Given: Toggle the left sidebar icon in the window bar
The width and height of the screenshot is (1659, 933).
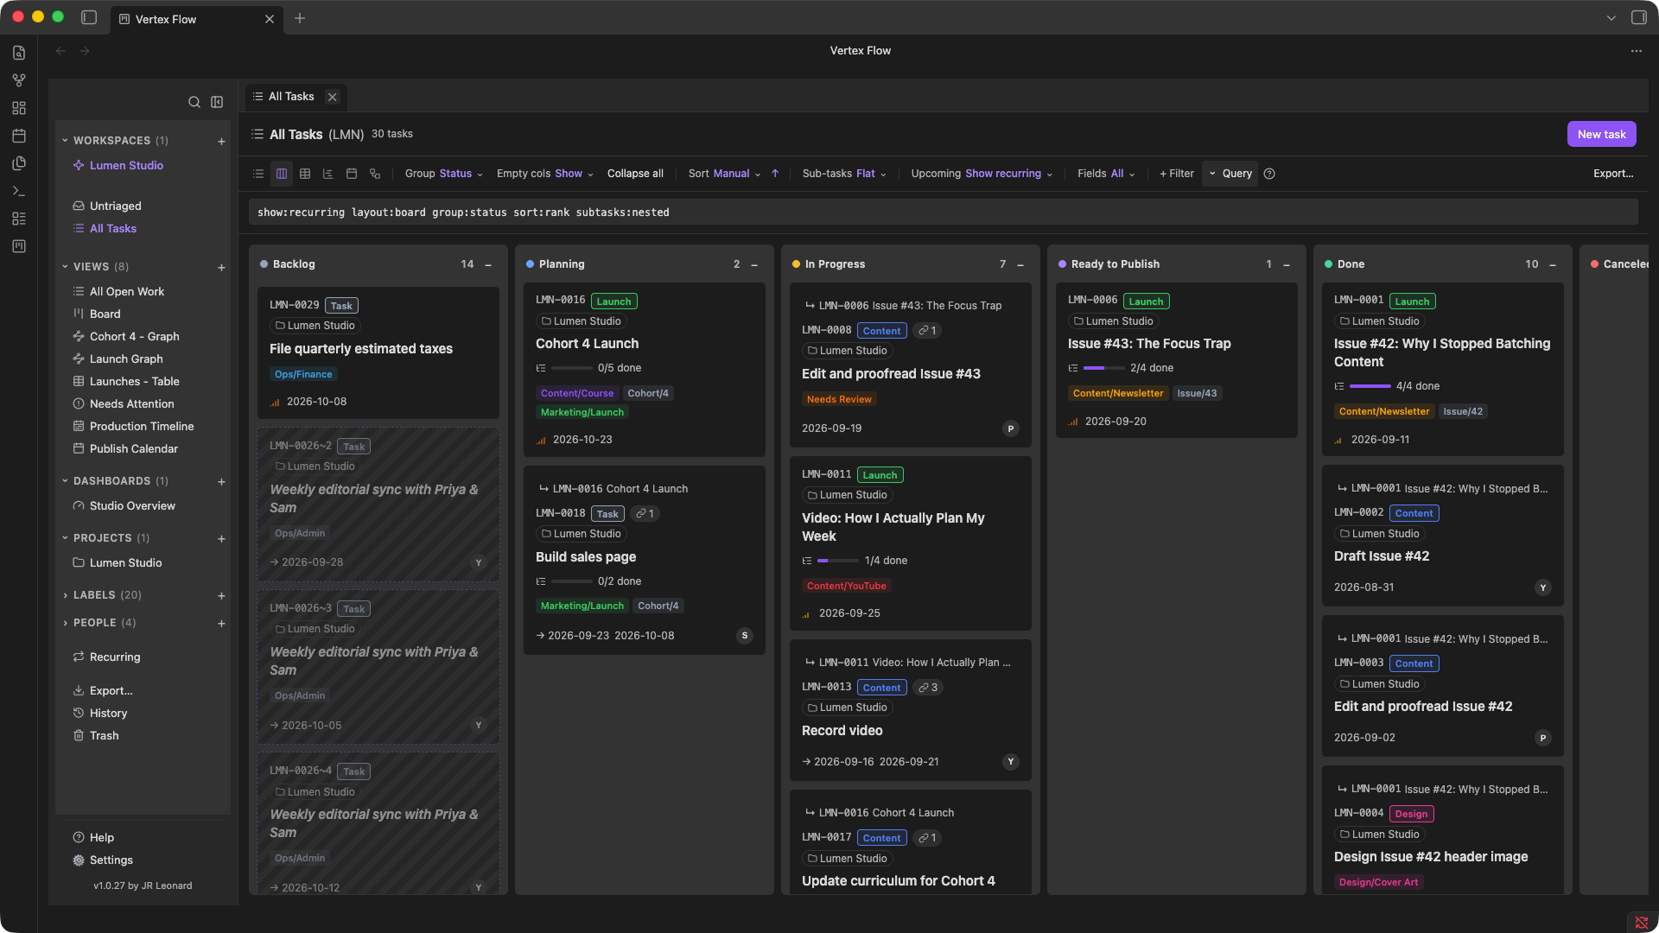Looking at the screenshot, I should coord(89,17).
